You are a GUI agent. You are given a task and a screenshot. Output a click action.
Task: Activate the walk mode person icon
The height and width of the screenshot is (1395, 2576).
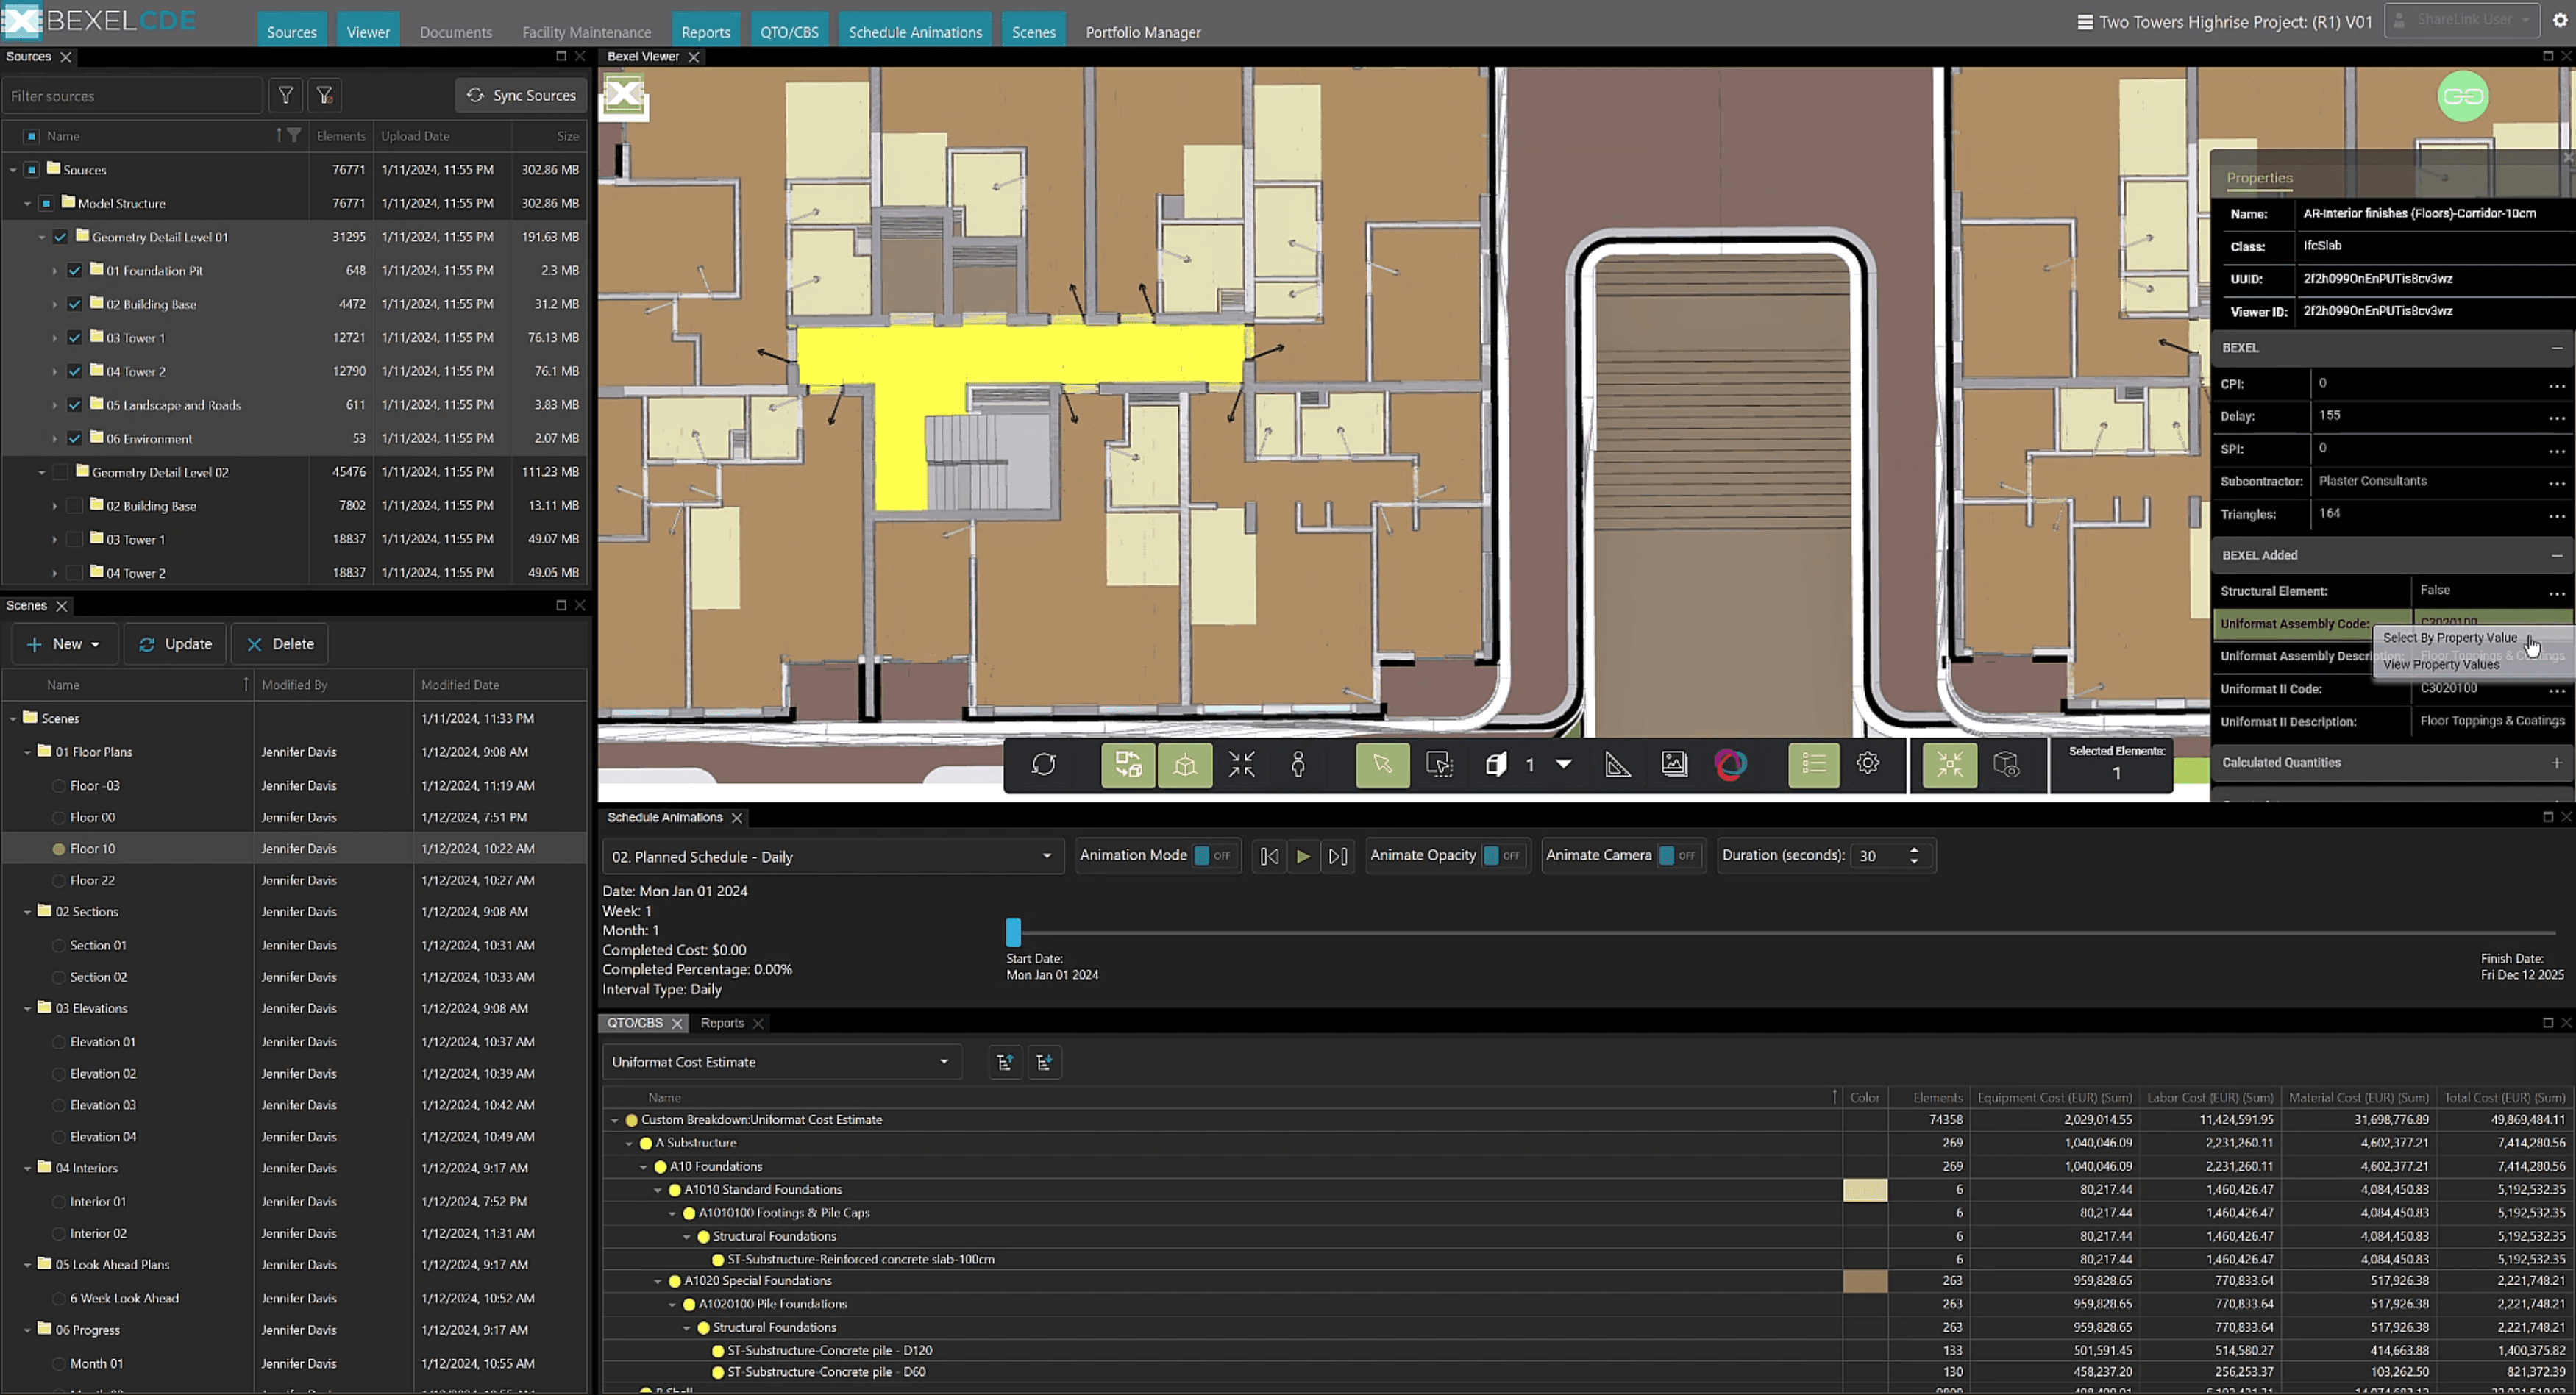point(1298,765)
